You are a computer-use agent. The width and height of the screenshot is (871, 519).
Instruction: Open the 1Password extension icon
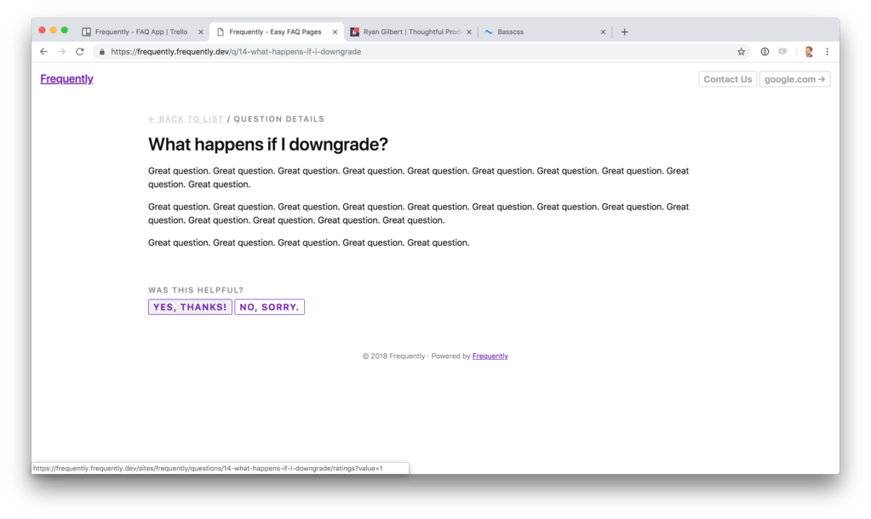[x=765, y=52]
